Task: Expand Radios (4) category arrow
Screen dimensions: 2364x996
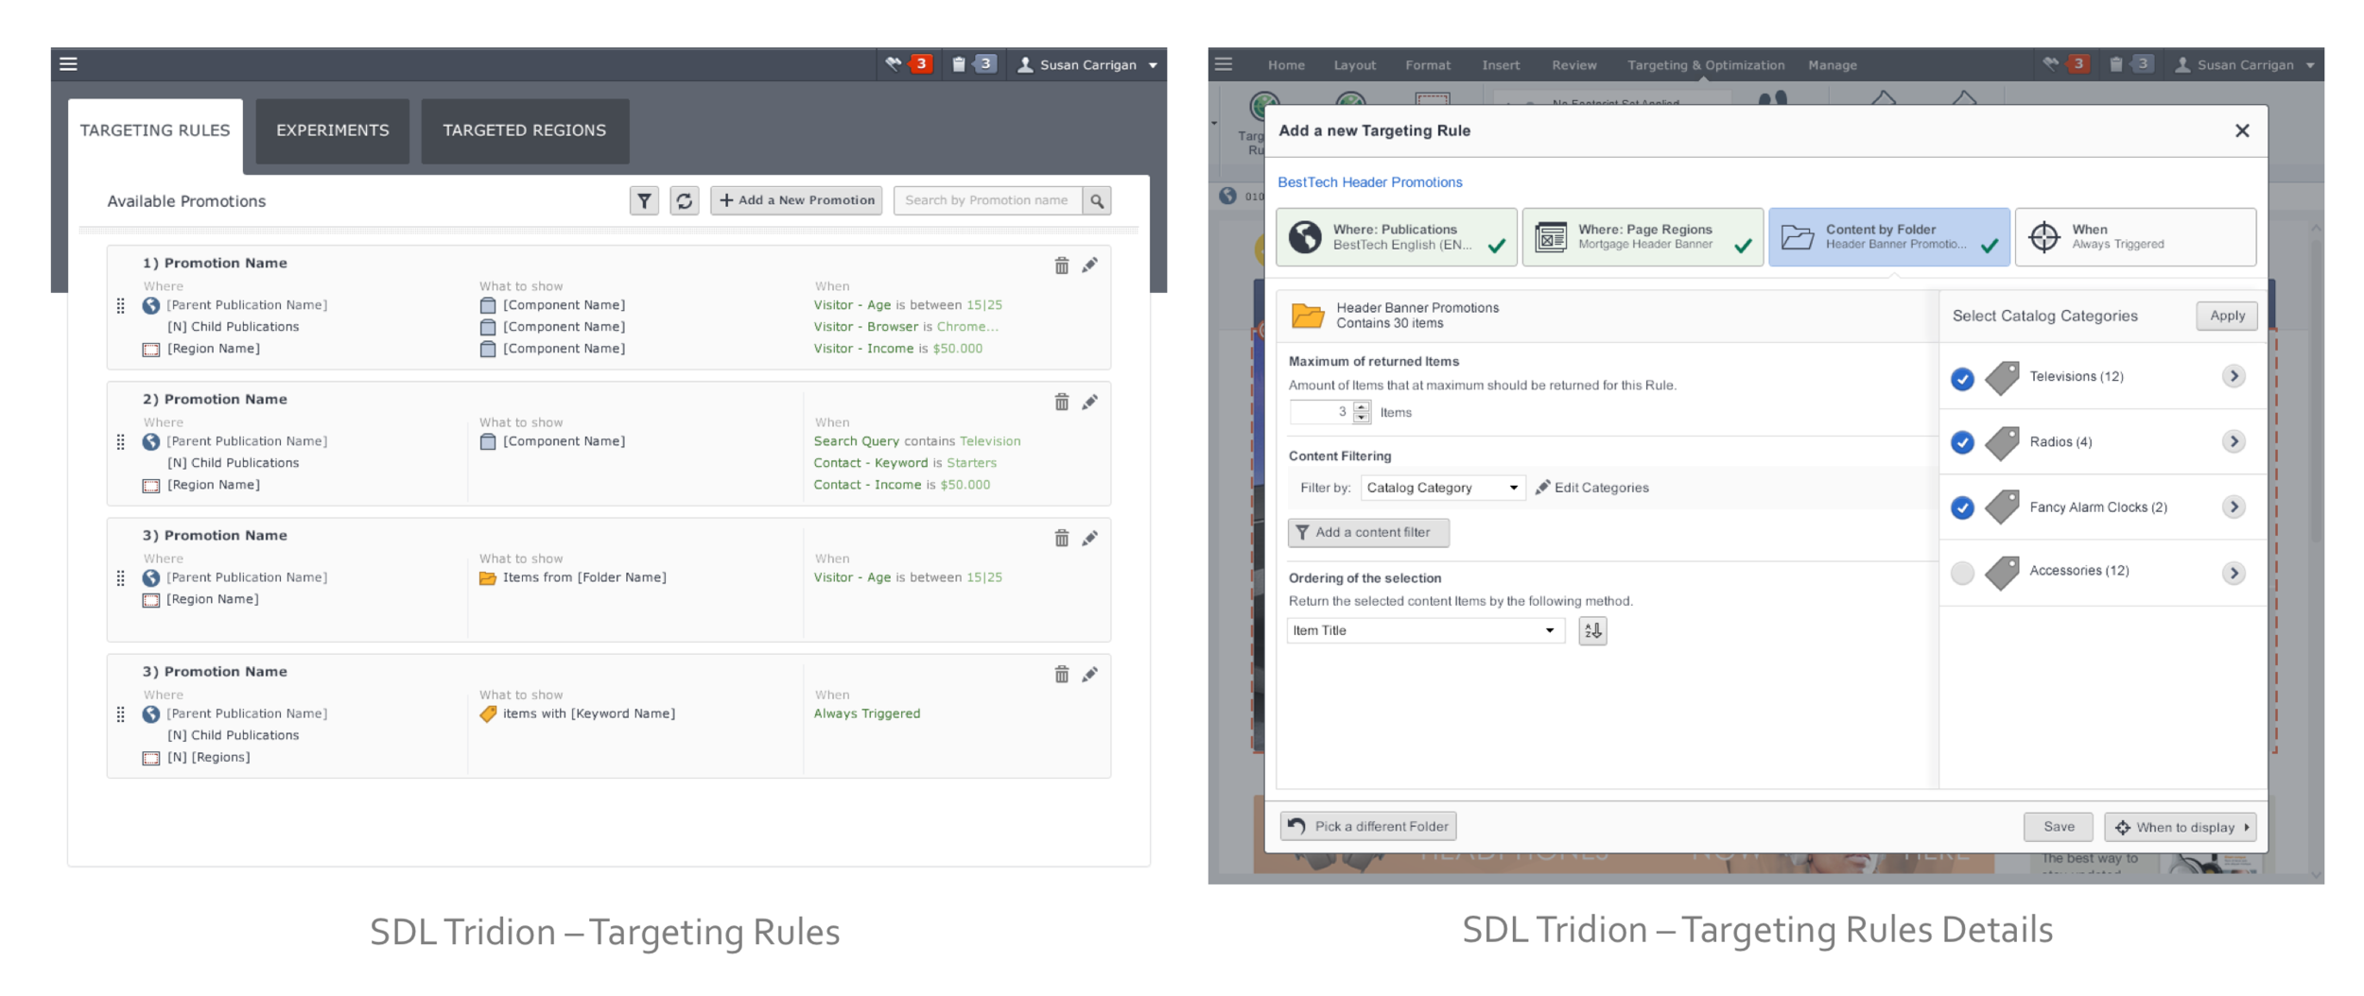Action: [2234, 441]
